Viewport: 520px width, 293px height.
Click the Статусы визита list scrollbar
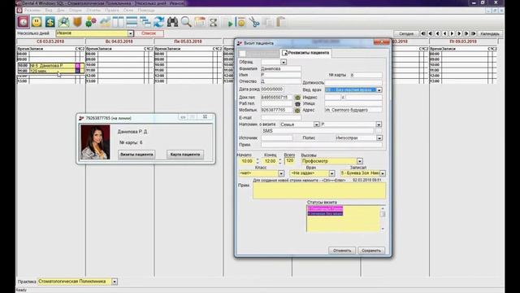(383, 218)
